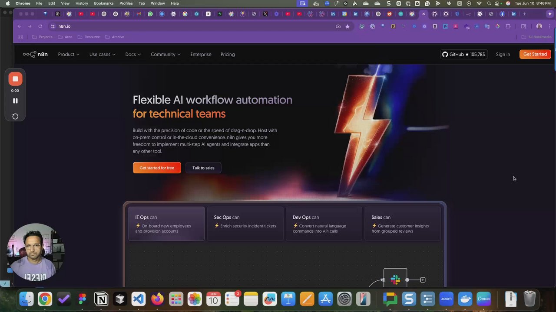Pause the screen recording
This screenshot has height=312, width=556.
[15, 101]
